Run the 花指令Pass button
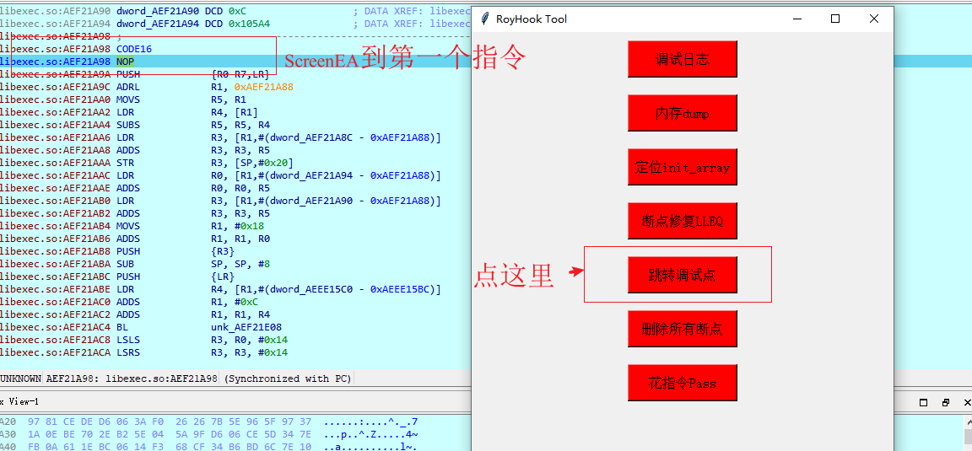Viewport: 972px width, 451px height. [682, 383]
